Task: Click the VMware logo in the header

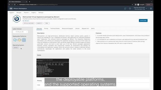Action: coord(11,8)
